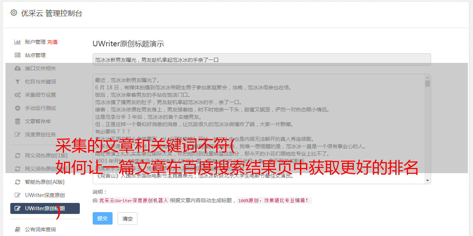Viewport: 473px width, 236px height.
Task: Click the blue 提交 button
Action: coord(102,218)
